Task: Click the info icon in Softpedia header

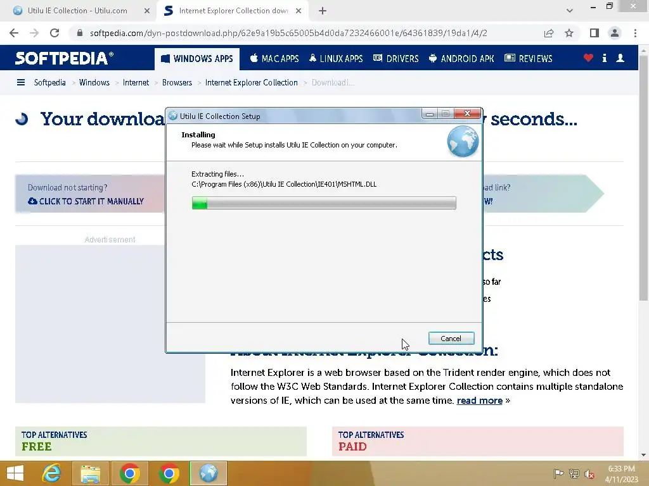Action: (x=604, y=58)
